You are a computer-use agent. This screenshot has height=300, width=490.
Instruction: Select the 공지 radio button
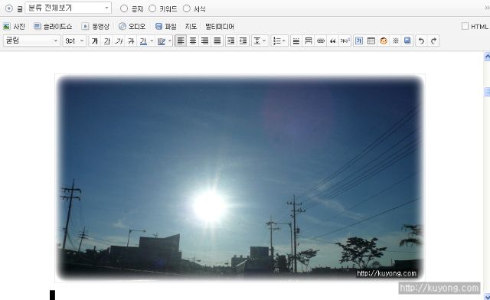pyautogui.click(x=124, y=8)
